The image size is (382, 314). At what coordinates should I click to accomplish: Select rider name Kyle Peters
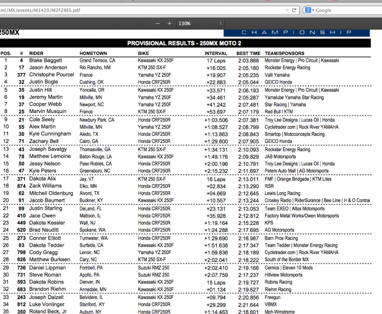(x=43, y=171)
